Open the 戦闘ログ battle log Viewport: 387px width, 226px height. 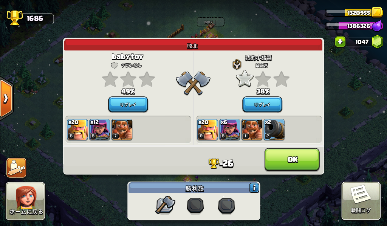pos(361,201)
